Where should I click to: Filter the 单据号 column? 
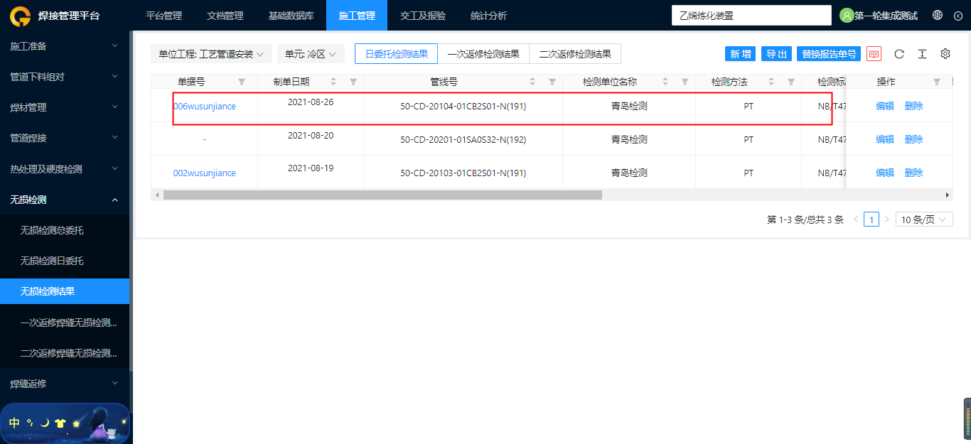coord(242,82)
